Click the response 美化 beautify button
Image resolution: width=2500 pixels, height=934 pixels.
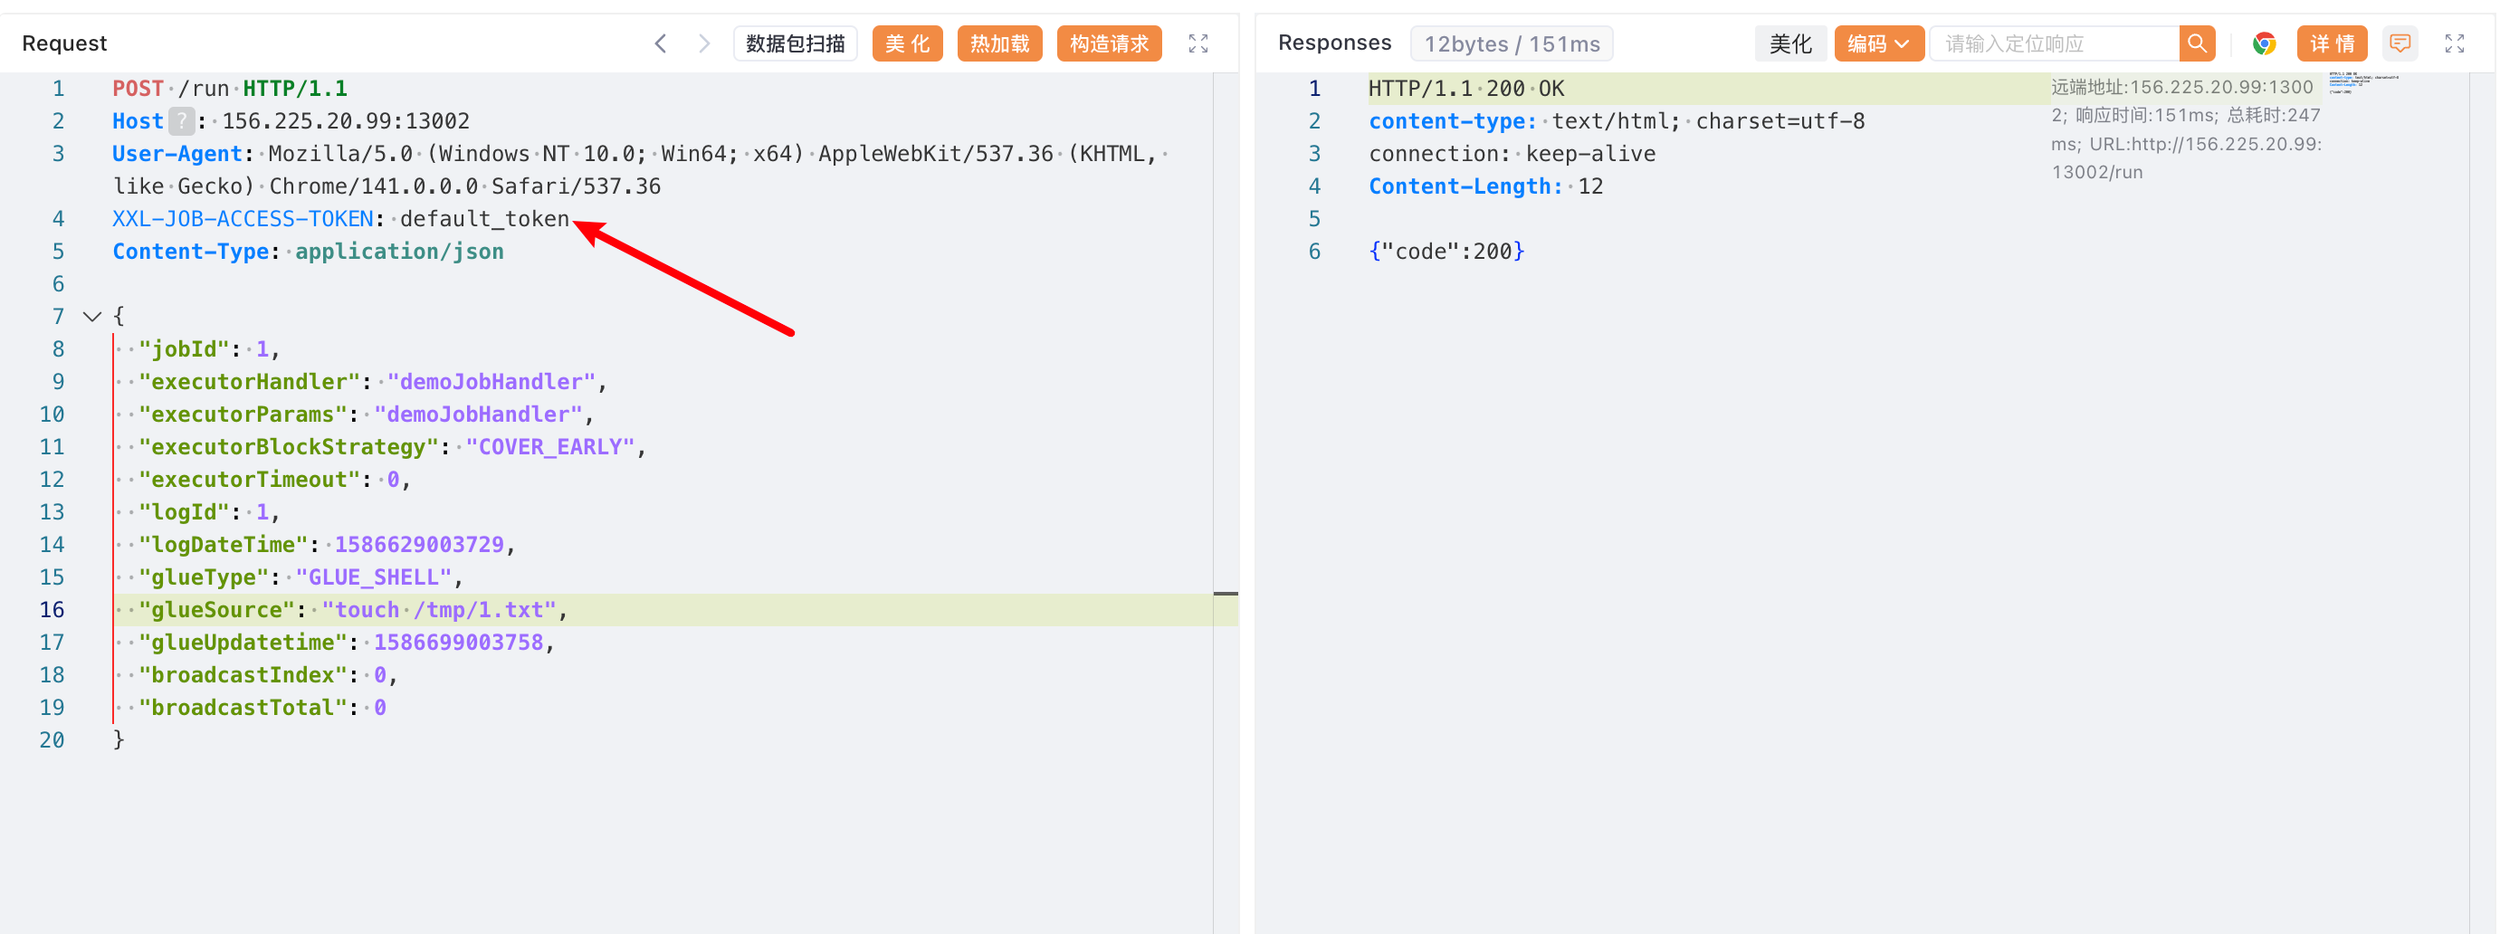1789,43
